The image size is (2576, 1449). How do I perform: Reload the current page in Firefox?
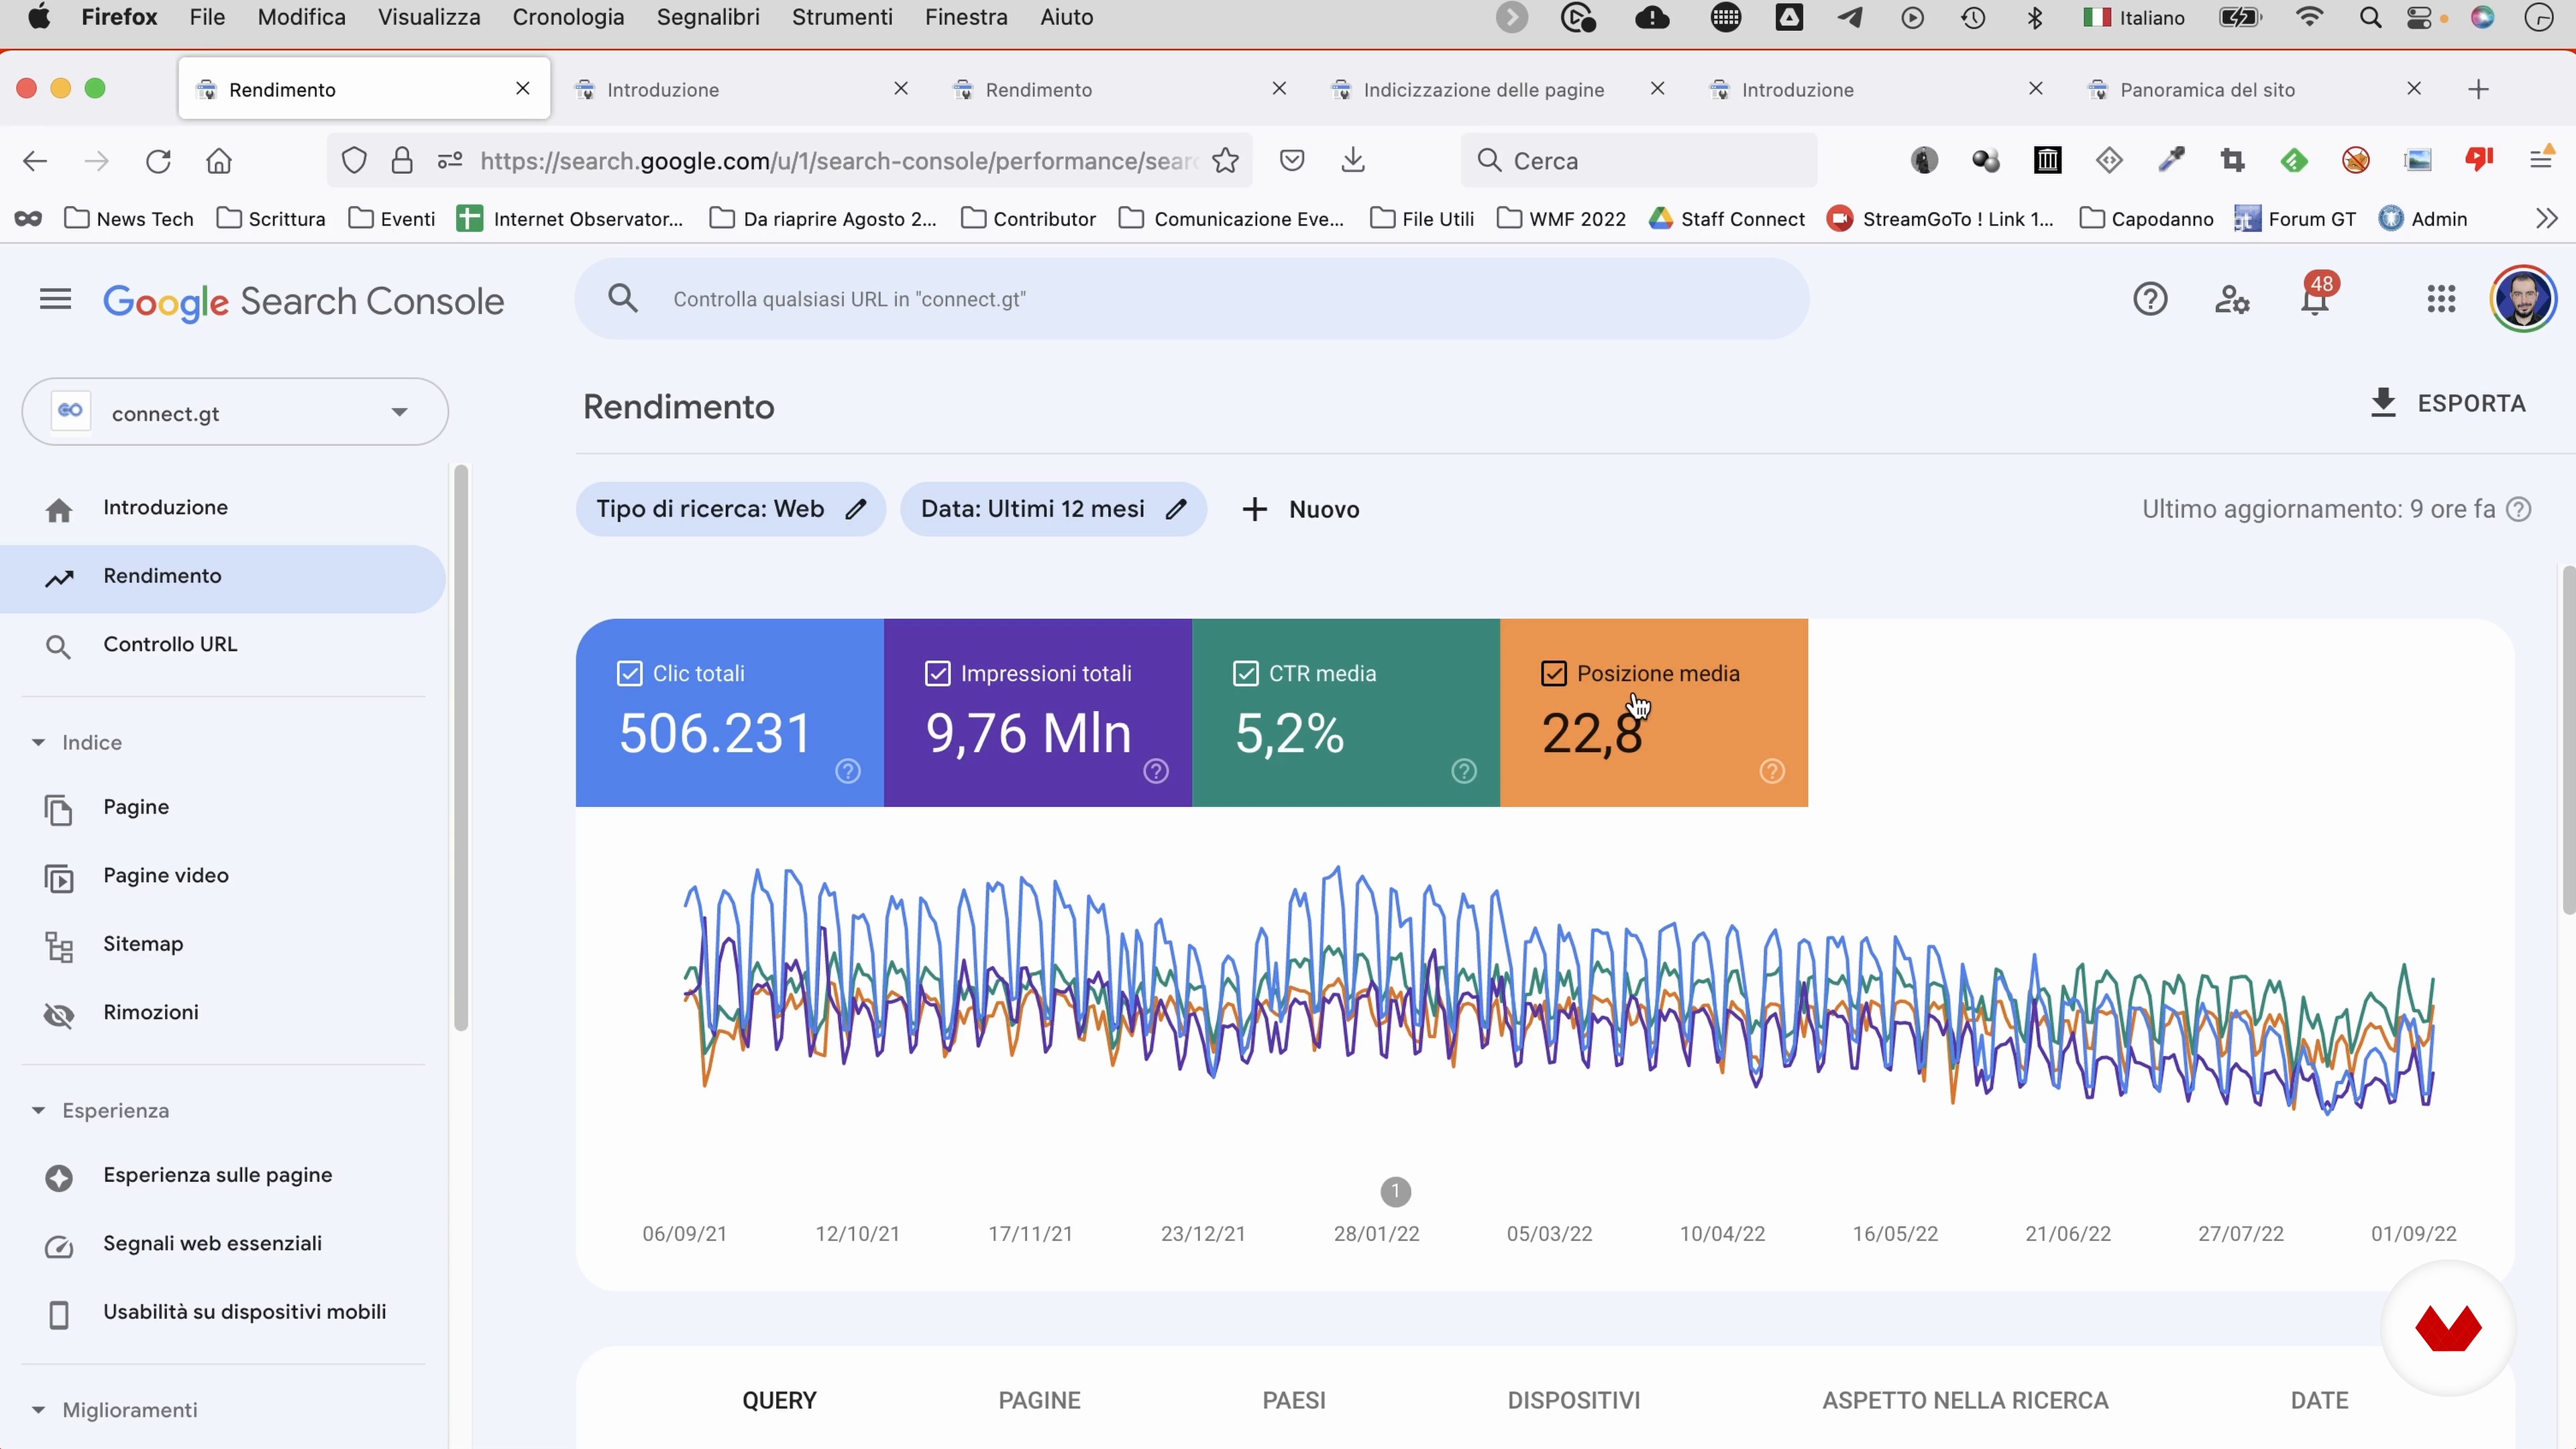click(x=158, y=161)
